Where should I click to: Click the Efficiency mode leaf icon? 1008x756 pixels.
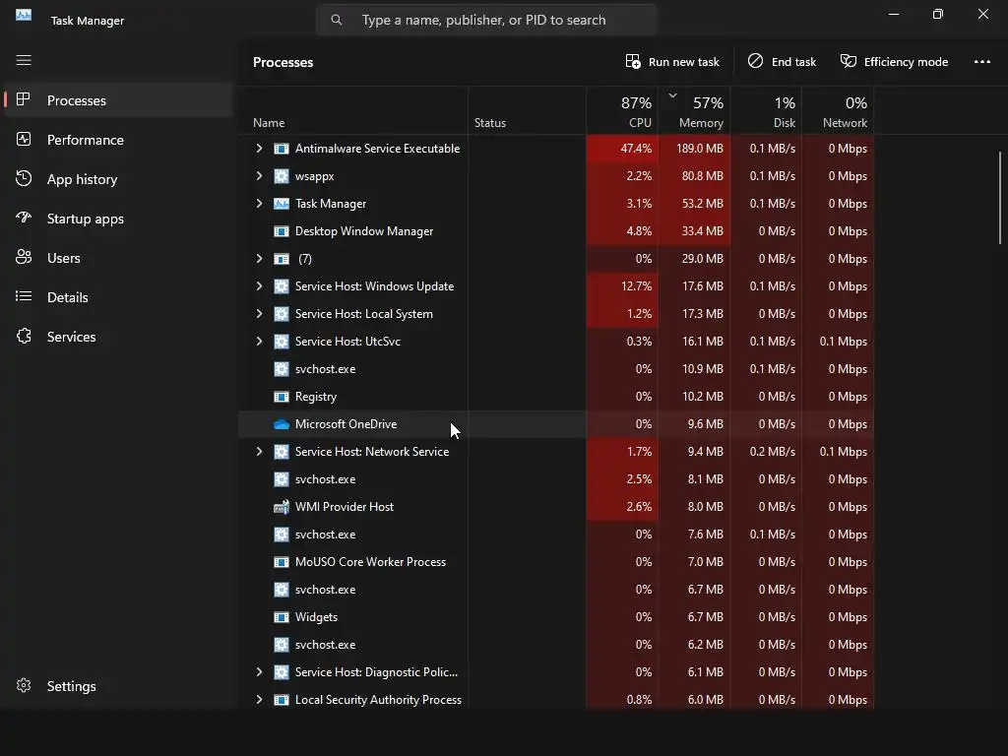[x=849, y=61]
